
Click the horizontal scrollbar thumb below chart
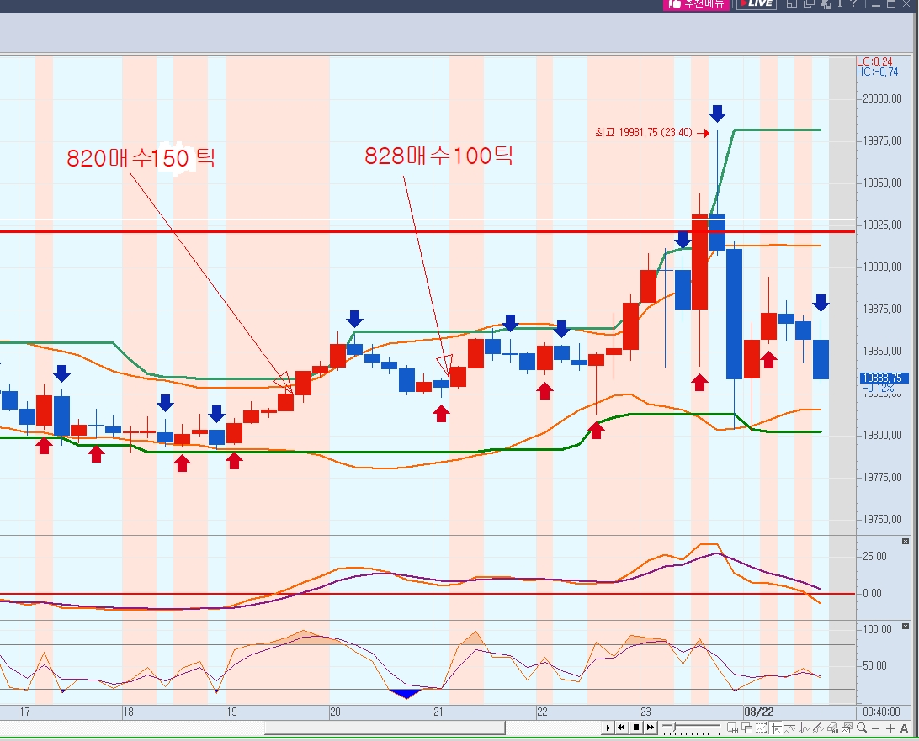pos(385,728)
